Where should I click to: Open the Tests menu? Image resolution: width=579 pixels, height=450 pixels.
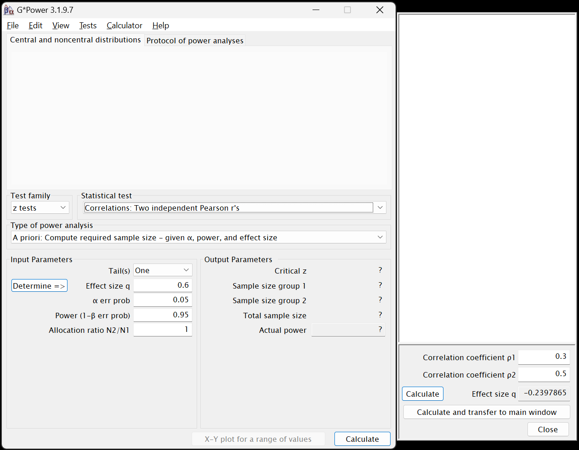pos(88,26)
